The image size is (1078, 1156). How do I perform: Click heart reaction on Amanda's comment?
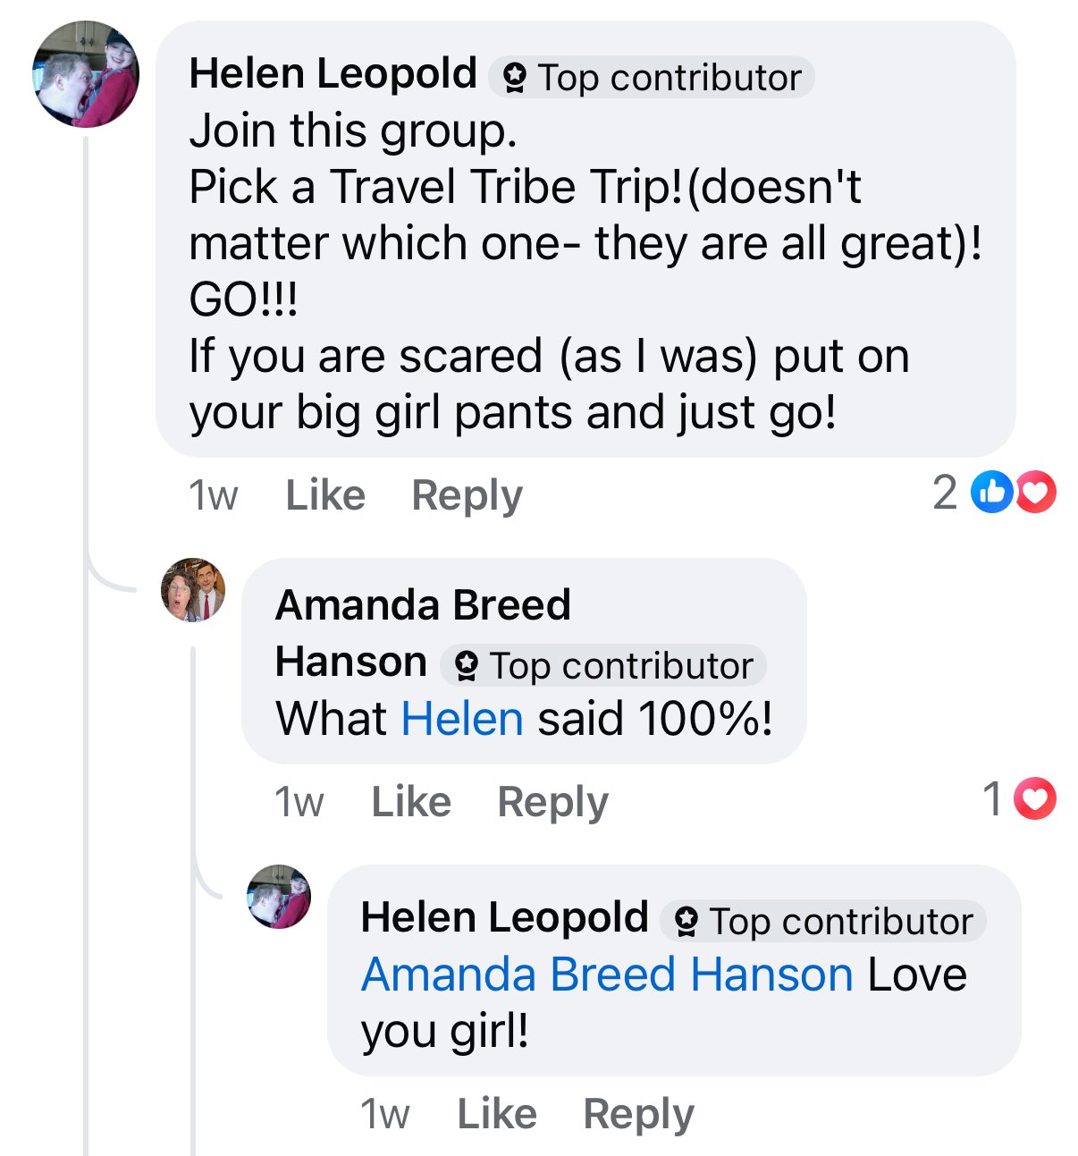tap(1037, 798)
